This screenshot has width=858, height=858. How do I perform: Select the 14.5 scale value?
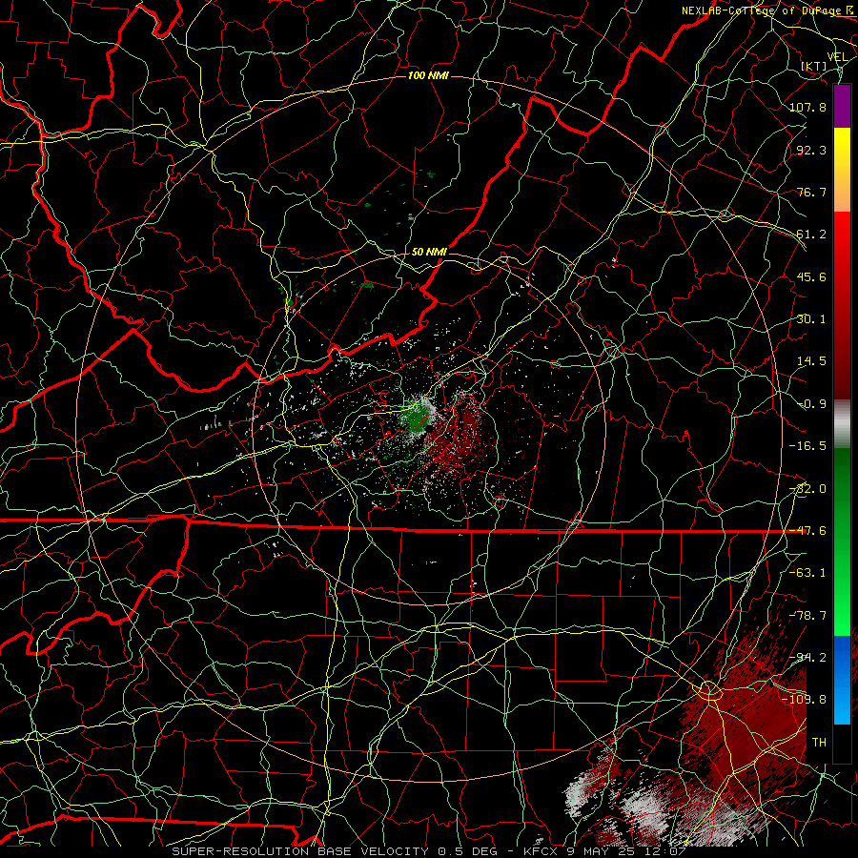811,361
